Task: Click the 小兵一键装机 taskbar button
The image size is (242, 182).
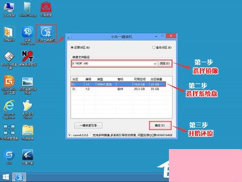Action: (x=19, y=177)
